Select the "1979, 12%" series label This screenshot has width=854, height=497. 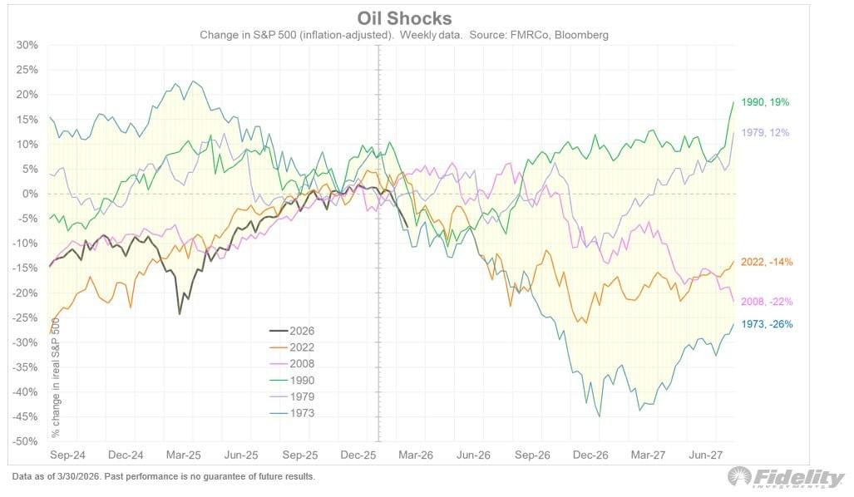tap(767, 132)
